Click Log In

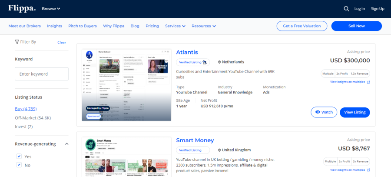pos(360,9)
